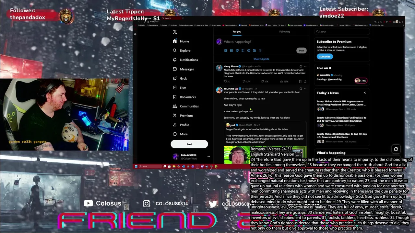The height and width of the screenshot is (233, 415).
Task: Tag location in the post composer
Action: coord(260,50)
